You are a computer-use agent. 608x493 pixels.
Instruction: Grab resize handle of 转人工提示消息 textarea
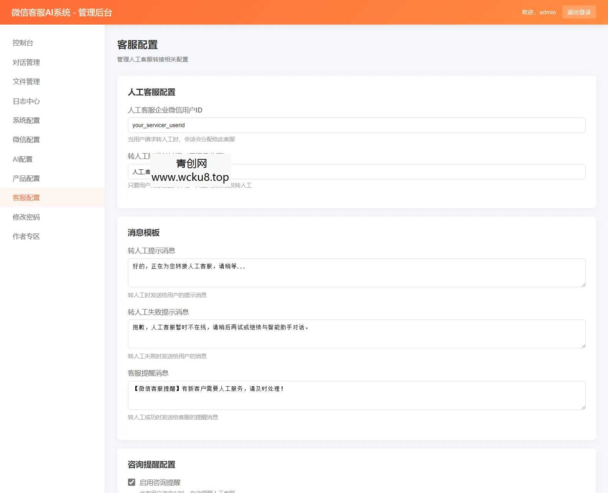[x=583, y=285]
